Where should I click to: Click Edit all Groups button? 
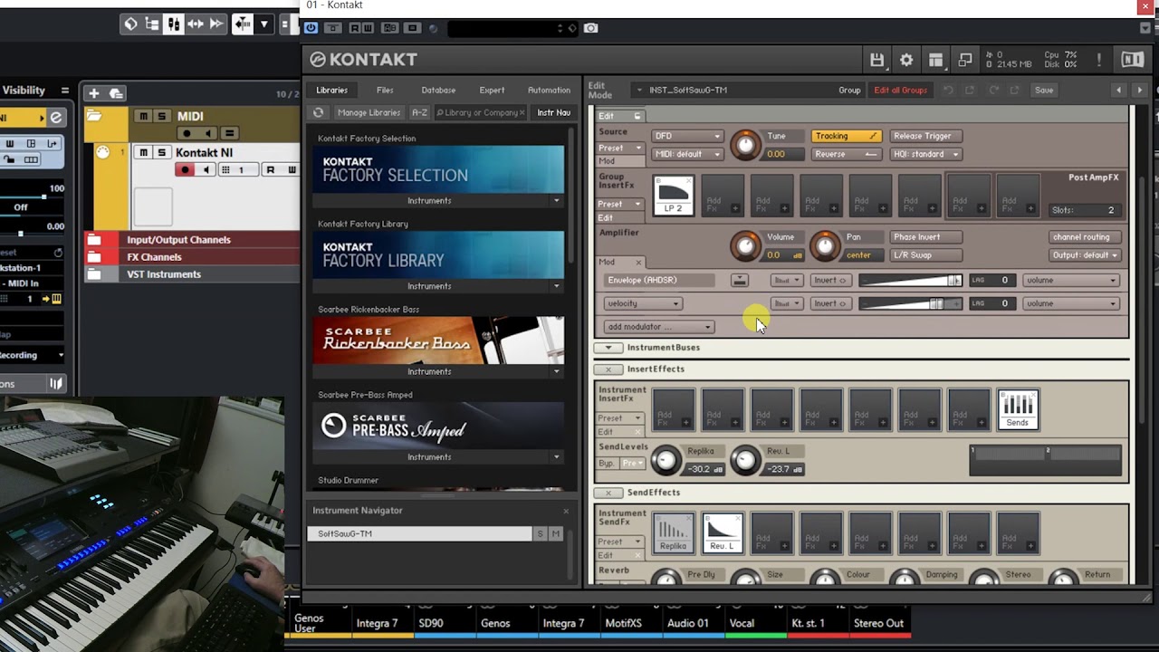900,91
